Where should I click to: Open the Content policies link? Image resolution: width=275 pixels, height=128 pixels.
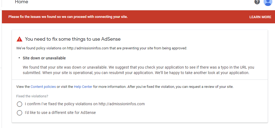[x=43, y=87]
